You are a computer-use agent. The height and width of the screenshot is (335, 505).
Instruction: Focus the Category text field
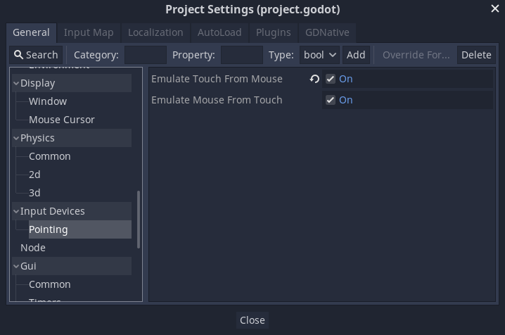146,55
